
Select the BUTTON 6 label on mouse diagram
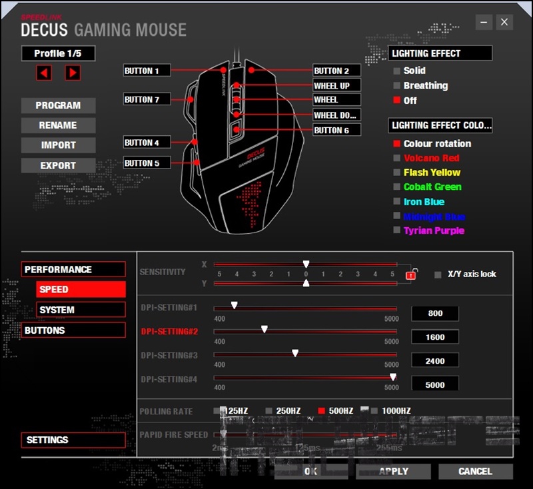[x=336, y=130]
